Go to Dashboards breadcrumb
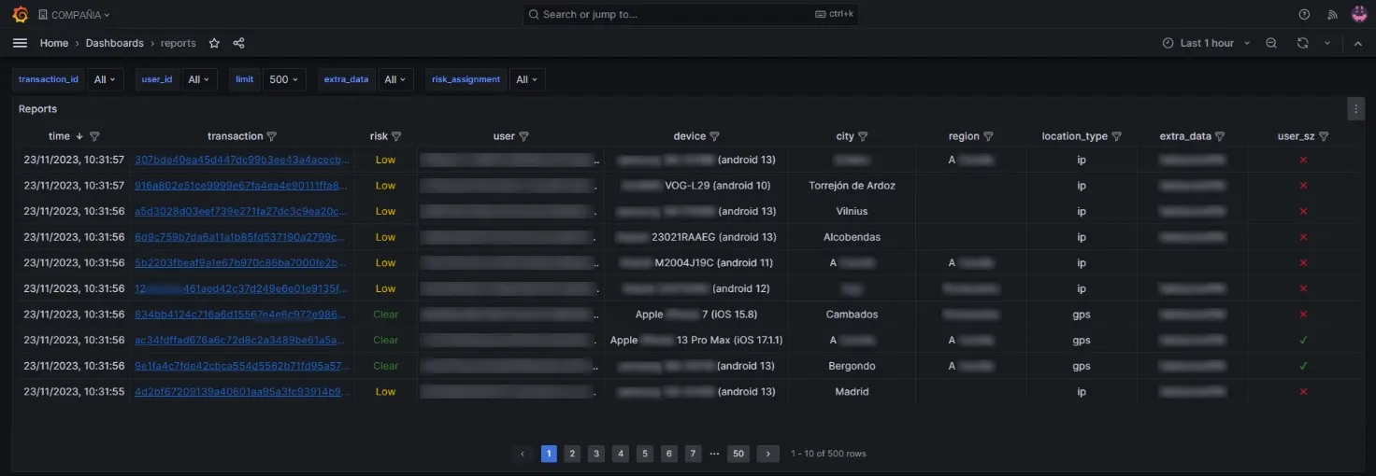The height and width of the screenshot is (476, 1376). (x=115, y=43)
